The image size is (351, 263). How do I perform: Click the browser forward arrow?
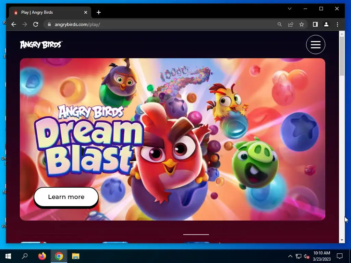point(25,24)
